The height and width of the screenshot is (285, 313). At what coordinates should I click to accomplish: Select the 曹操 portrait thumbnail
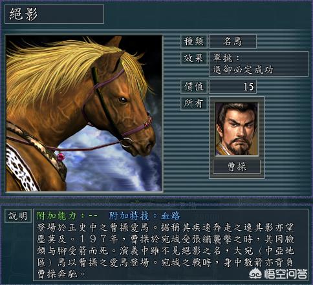[x=237, y=129]
